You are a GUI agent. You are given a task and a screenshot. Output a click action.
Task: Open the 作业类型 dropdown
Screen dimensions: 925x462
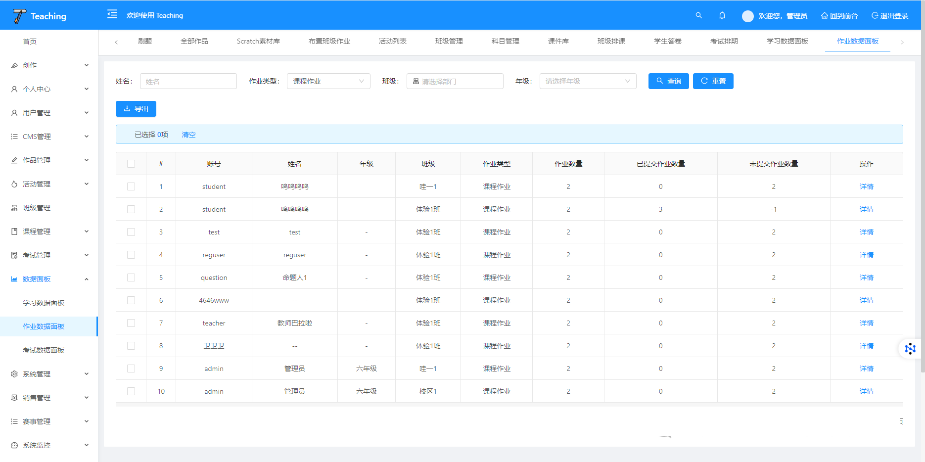[x=328, y=81]
